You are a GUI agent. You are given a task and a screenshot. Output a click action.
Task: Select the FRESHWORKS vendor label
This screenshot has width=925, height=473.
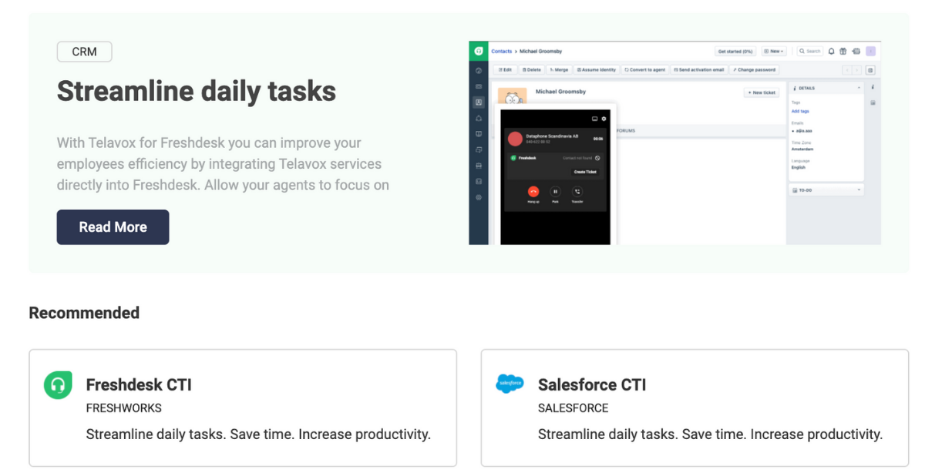pos(124,408)
